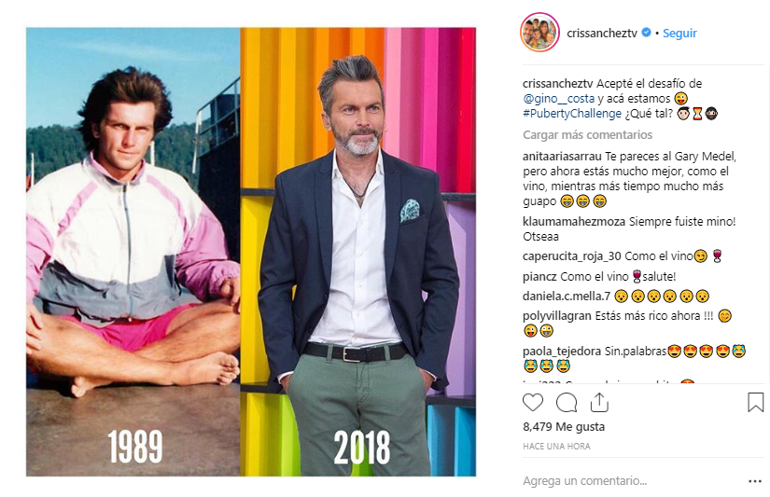Open the three-dot more options menu
Image resolution: width=770 pixels, height=497 pixels.
coord(755,481)
